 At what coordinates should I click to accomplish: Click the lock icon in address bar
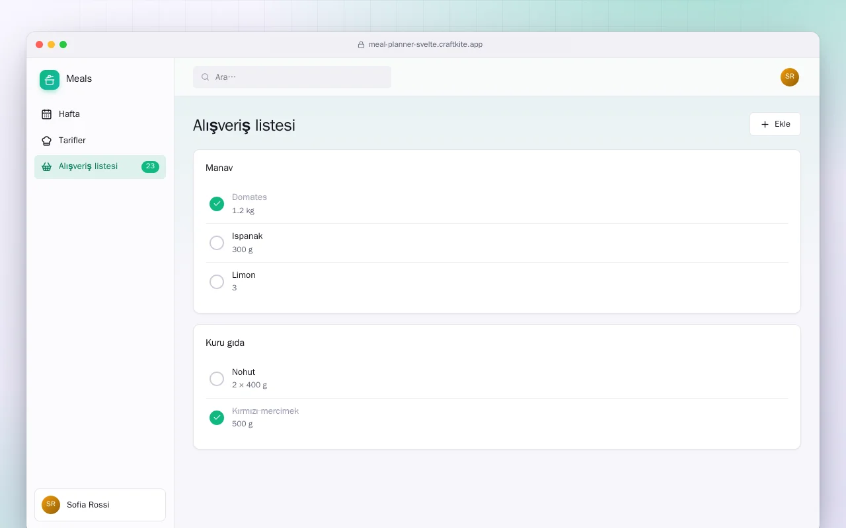(362, 45)
